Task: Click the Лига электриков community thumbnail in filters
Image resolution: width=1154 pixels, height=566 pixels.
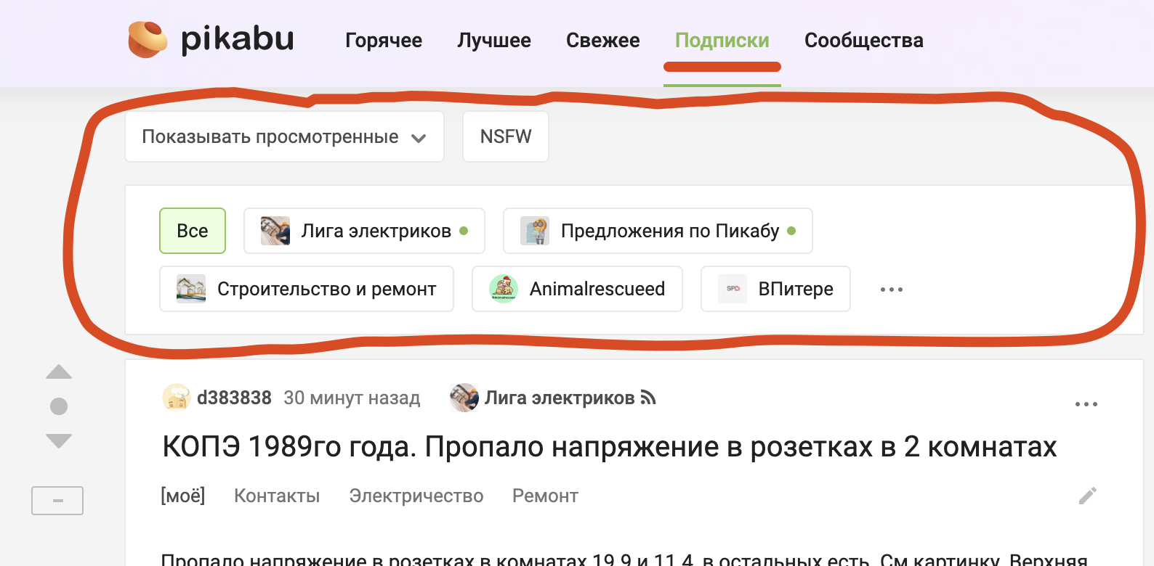Action: [x=275, y=231]
